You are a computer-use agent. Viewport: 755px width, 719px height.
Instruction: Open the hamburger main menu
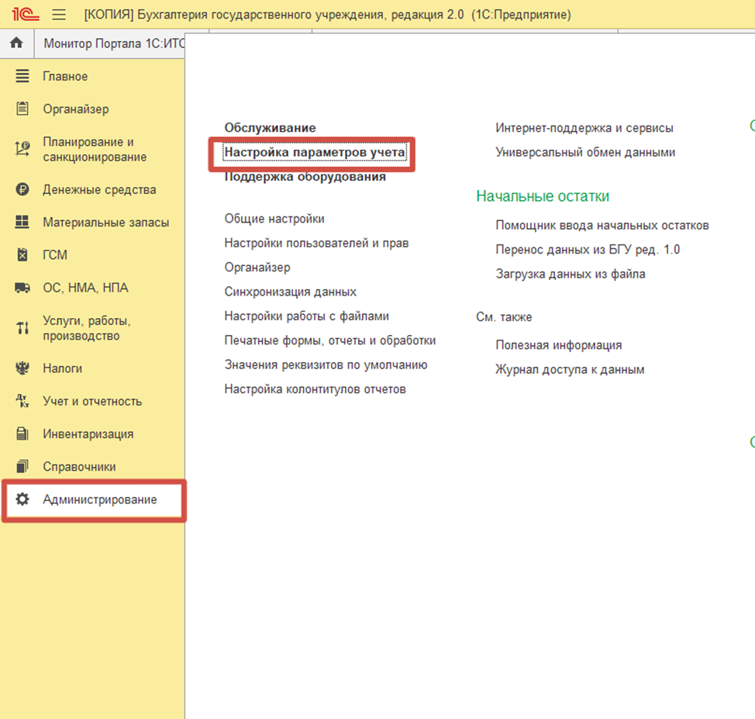[x=59, y=15]
